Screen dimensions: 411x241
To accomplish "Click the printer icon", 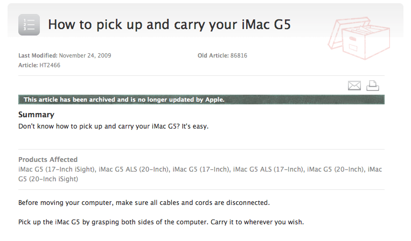I will tap(373, 86).
